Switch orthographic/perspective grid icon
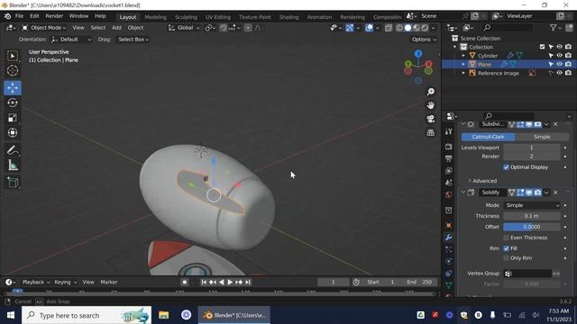 pos(431,132)
